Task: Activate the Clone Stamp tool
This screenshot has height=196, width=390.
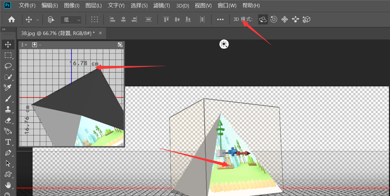Action: click(x=8, y=110)
